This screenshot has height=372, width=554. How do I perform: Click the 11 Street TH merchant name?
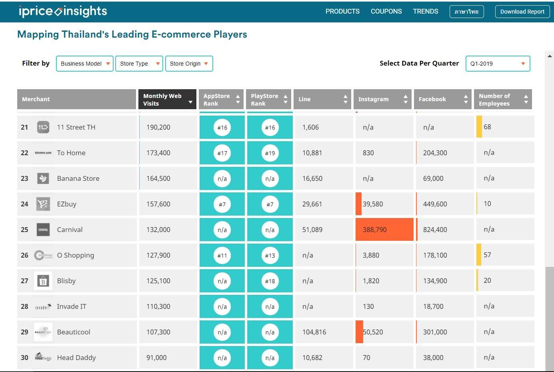pos(76,127)
